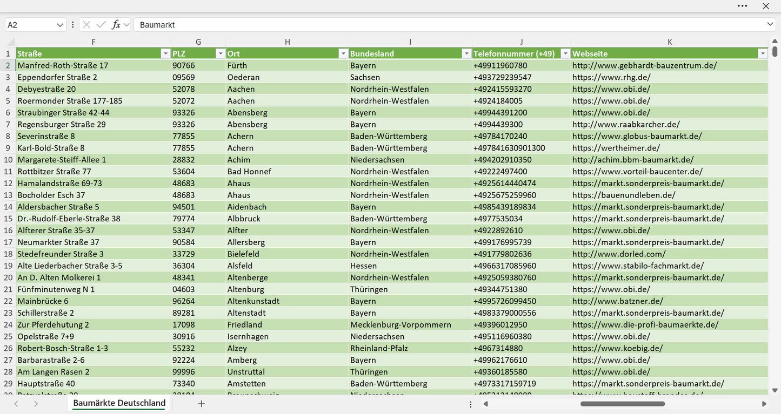
Task: Select the Hessen cell
Action: click(x=410, y=266)
